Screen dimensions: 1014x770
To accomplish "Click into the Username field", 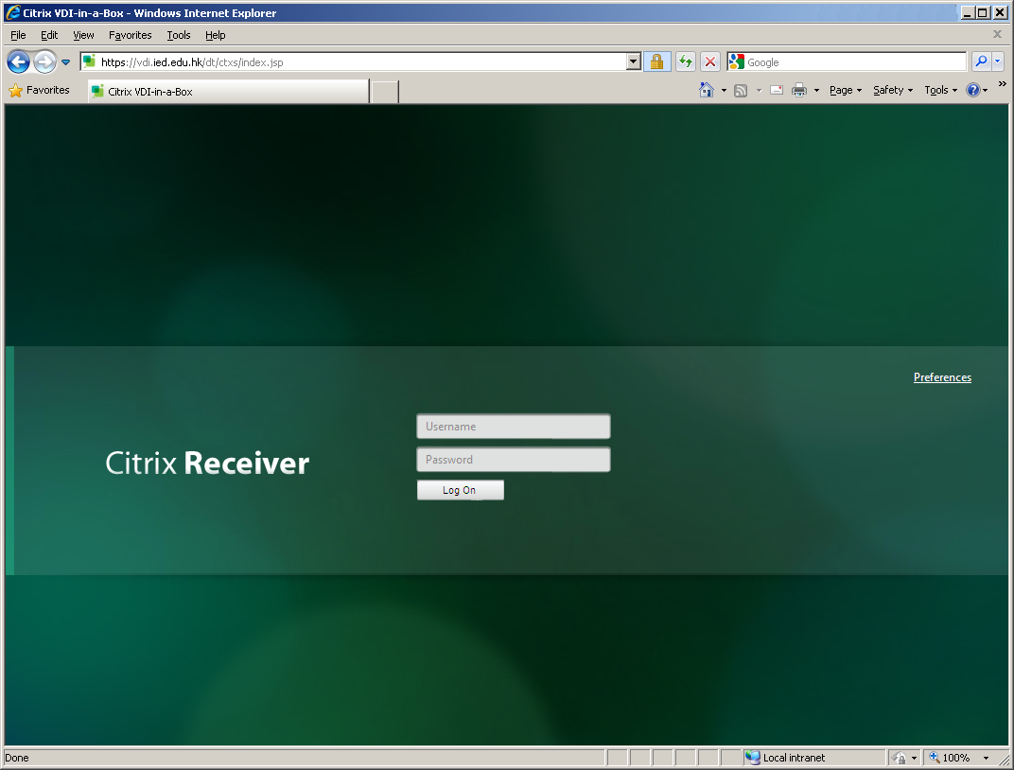I will [514, 427].
